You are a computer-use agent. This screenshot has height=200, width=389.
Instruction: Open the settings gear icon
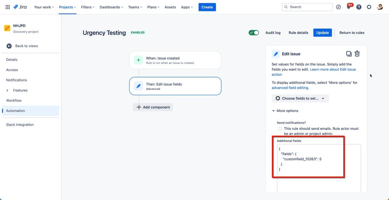(369, 7)
